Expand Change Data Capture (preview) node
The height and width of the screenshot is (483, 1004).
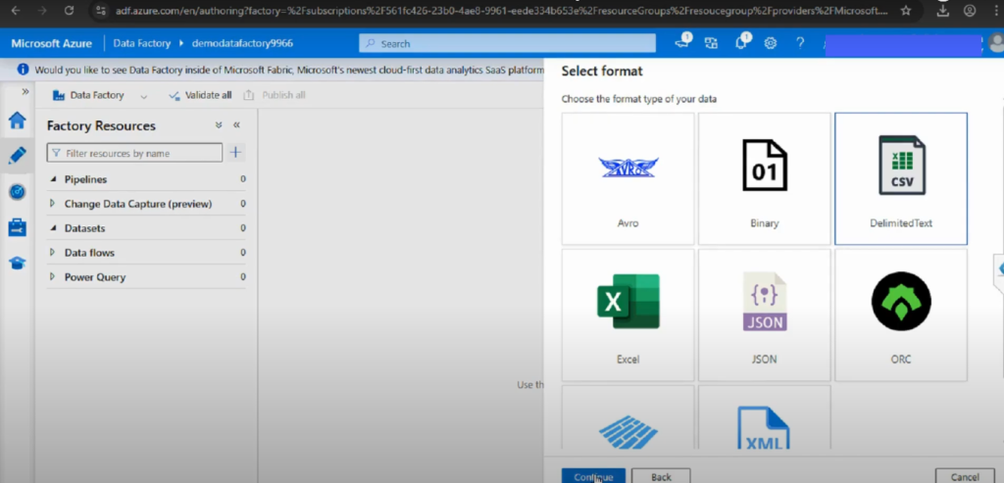(53, 204)
